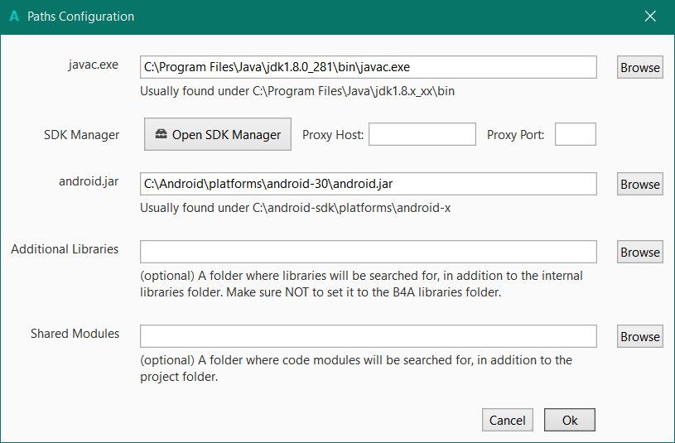Select the Proxy Port field

tap(575, 134)
